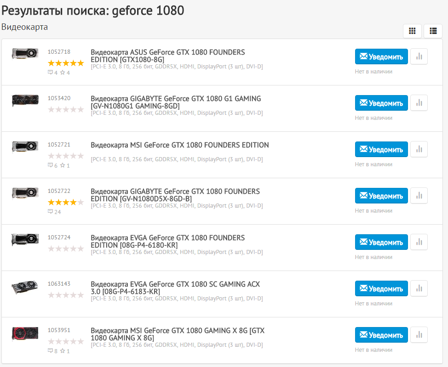Open GIGABYTE GV-N1080D5X-8GD-B product title
This screenshot has height=367, width=448.
pyautogui.click(x=175, y=195)
